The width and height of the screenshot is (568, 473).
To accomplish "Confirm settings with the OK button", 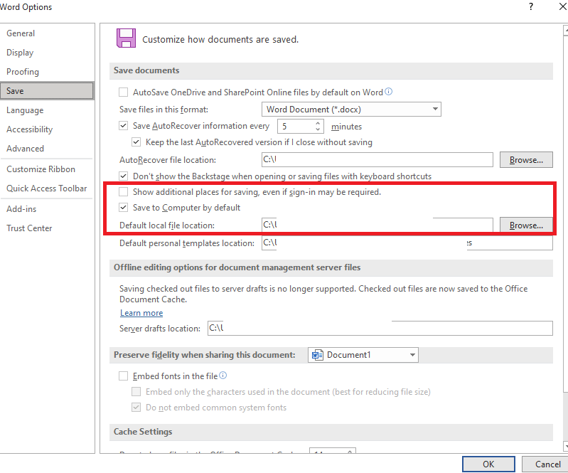I will [x=488, y=464].
